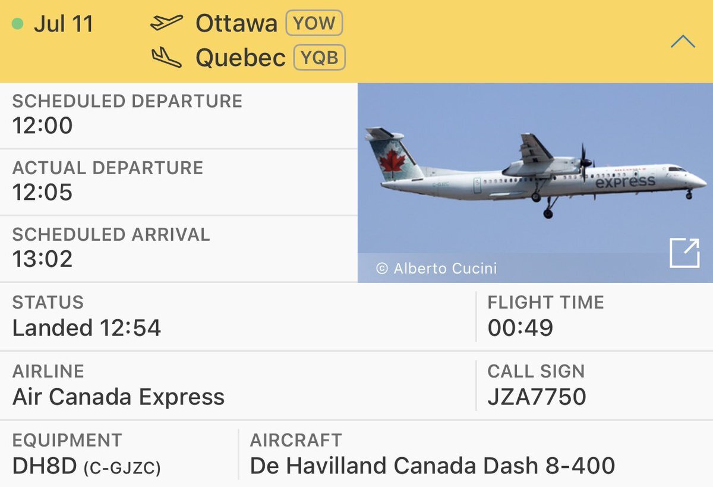Tap the Quebec destination city name
Image resolution: width=713 pixels, height=487 pixels.
[241, 58]
